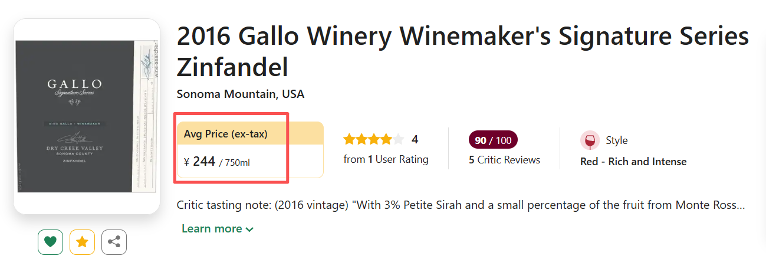The height and width of the screenshot is (259, 766).
Task: Click the Style label beside wine glass
Action: (617, 140)
